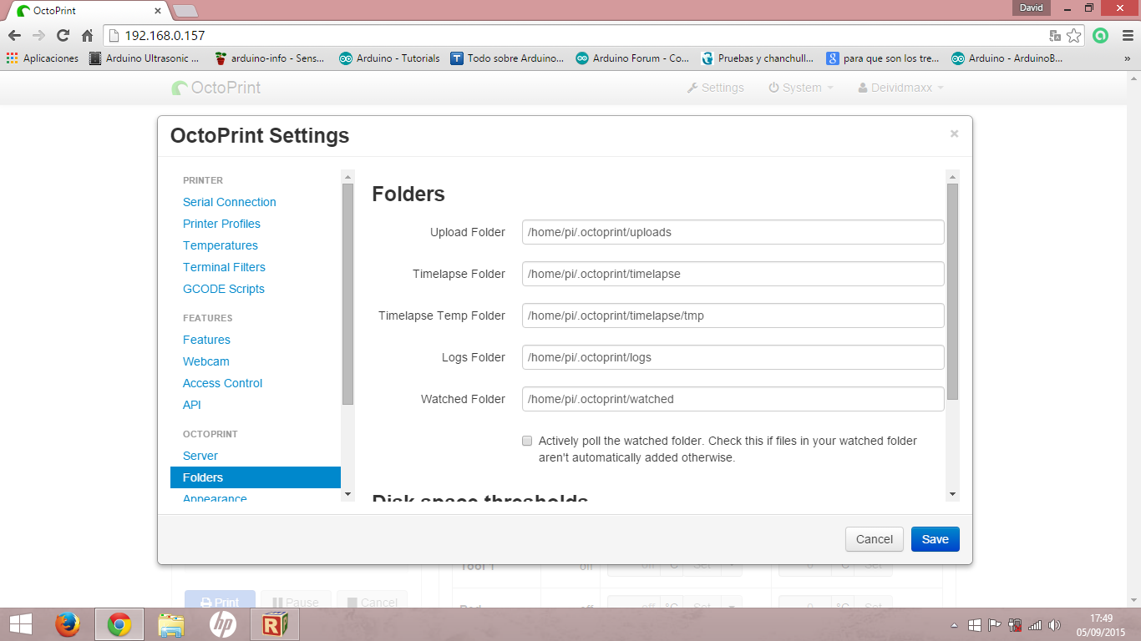Launch Firefox from the taskbar

[x=68, y=624]
